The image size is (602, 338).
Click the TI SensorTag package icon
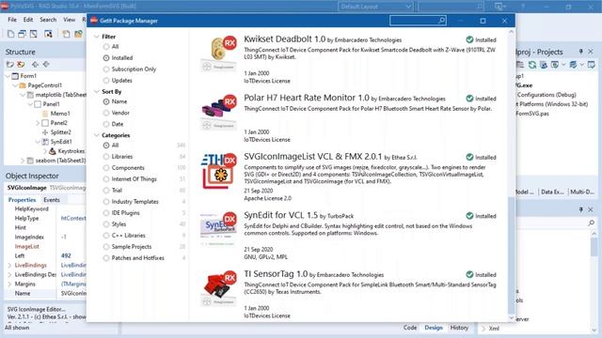[218, 288]
